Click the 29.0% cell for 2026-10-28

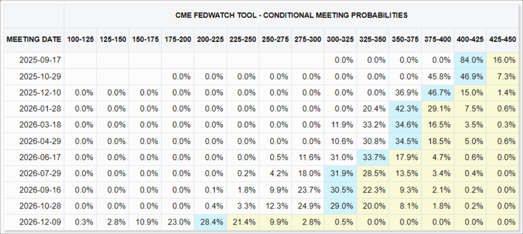pyautogui.click(x=341, y=206)
